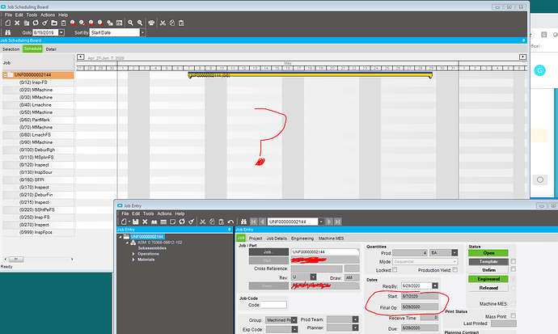Open the quantity unit EA dropdown
Screen dimensions: 558x334
pos(454,252)
